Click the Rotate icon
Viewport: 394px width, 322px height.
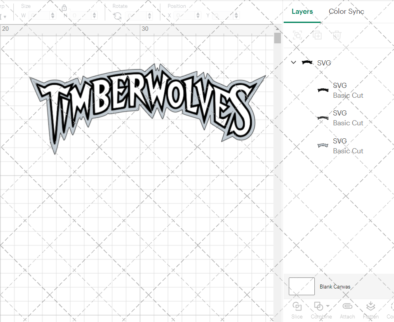pos(117,16)
